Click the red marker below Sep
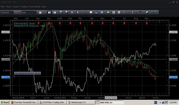 pyautogui.click(x=147, y=24)
